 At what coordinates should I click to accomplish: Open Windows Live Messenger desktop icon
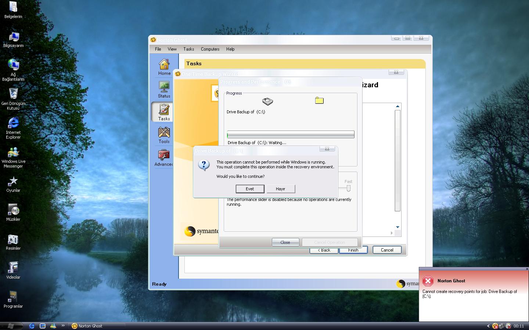pyautogui.click(x=13, y=157)
